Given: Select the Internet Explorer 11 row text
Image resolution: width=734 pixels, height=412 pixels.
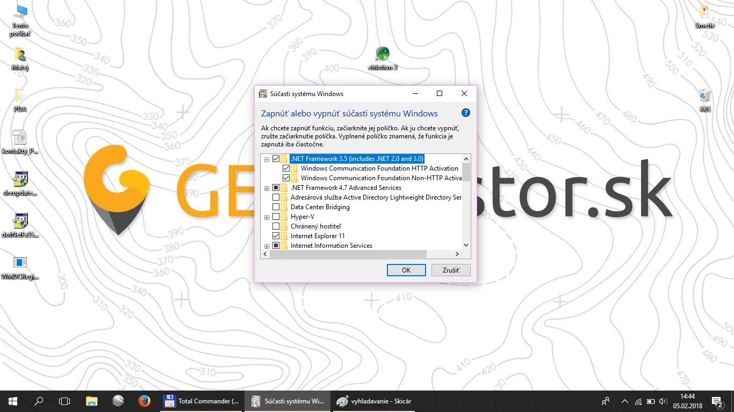Looking at the screenshot, I should pyautogui.click(x=318, y=236).
